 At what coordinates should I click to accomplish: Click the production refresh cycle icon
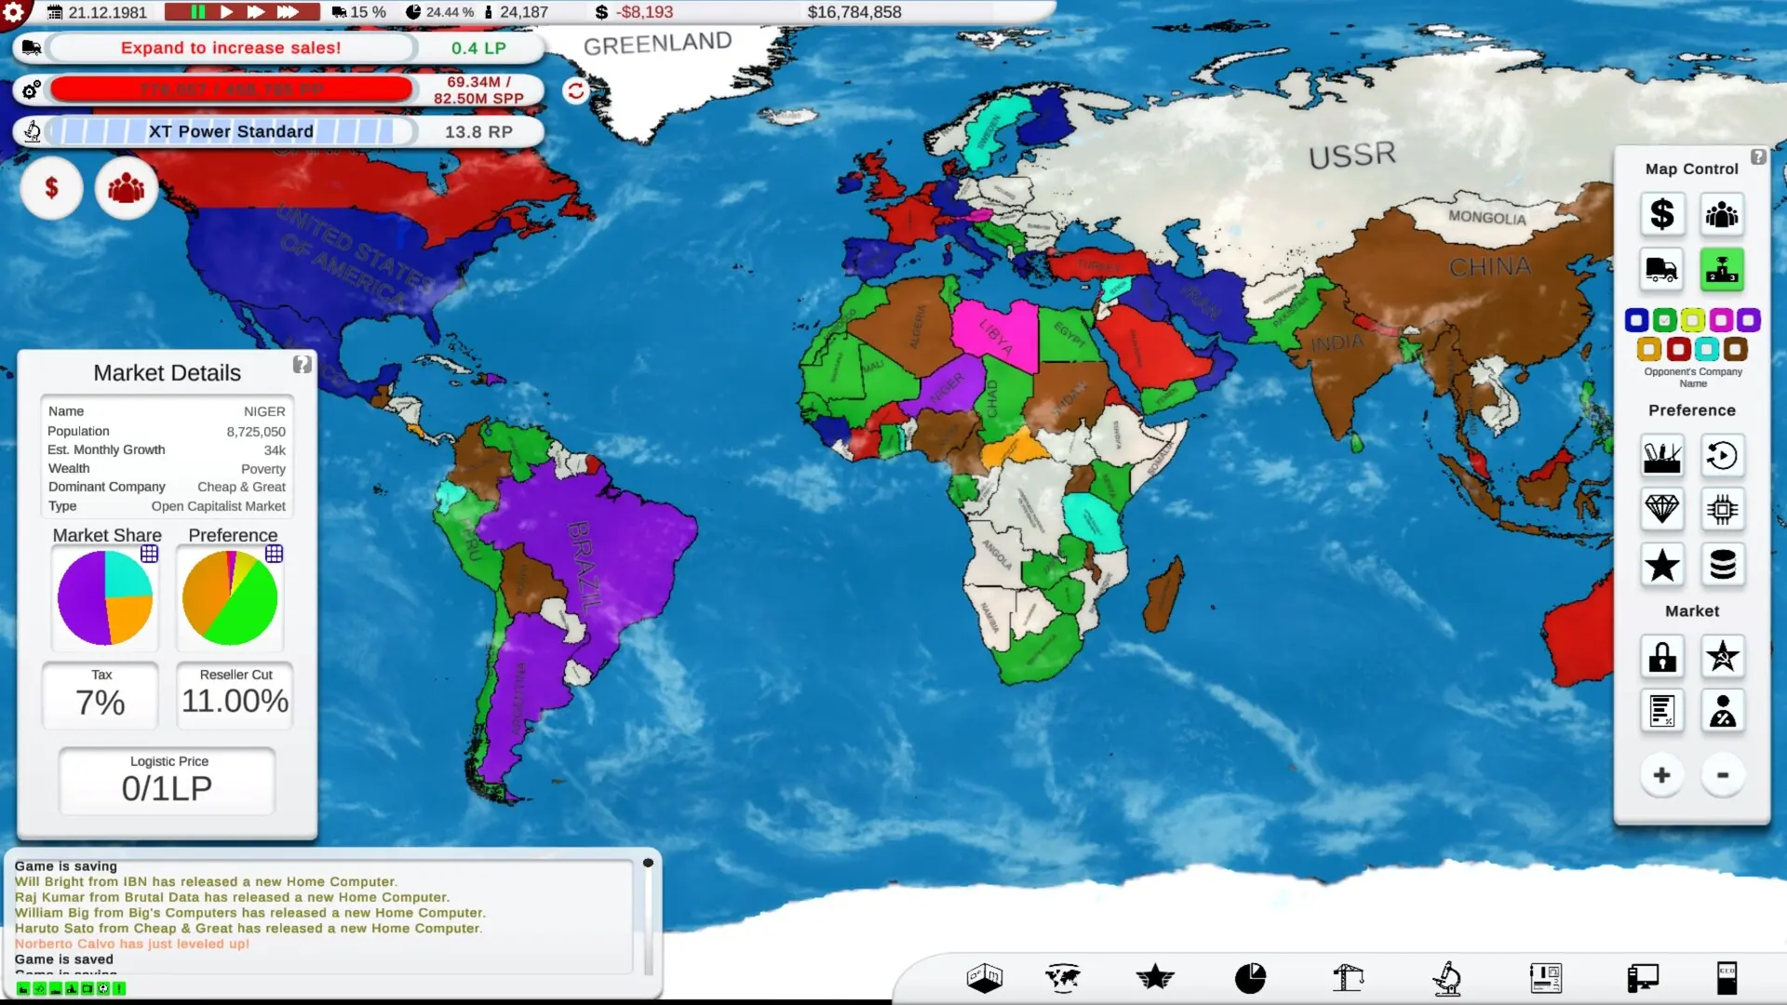pyautogui.click(x=576, y=90)
